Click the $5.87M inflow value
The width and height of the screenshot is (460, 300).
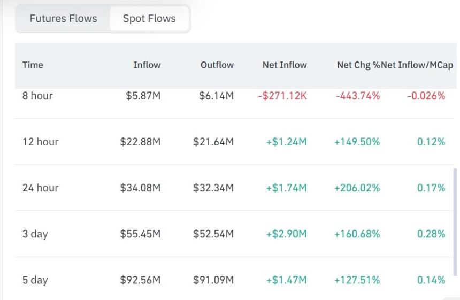tap(143, 96)
